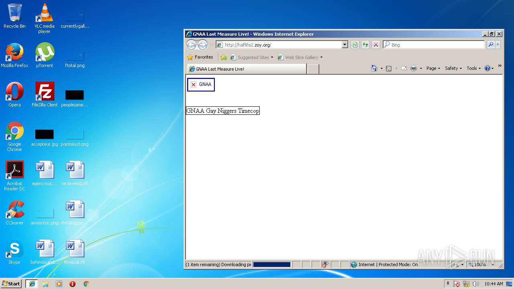
Task: Click the 10:44 AM system clock
Action: [x=494, y=284]
